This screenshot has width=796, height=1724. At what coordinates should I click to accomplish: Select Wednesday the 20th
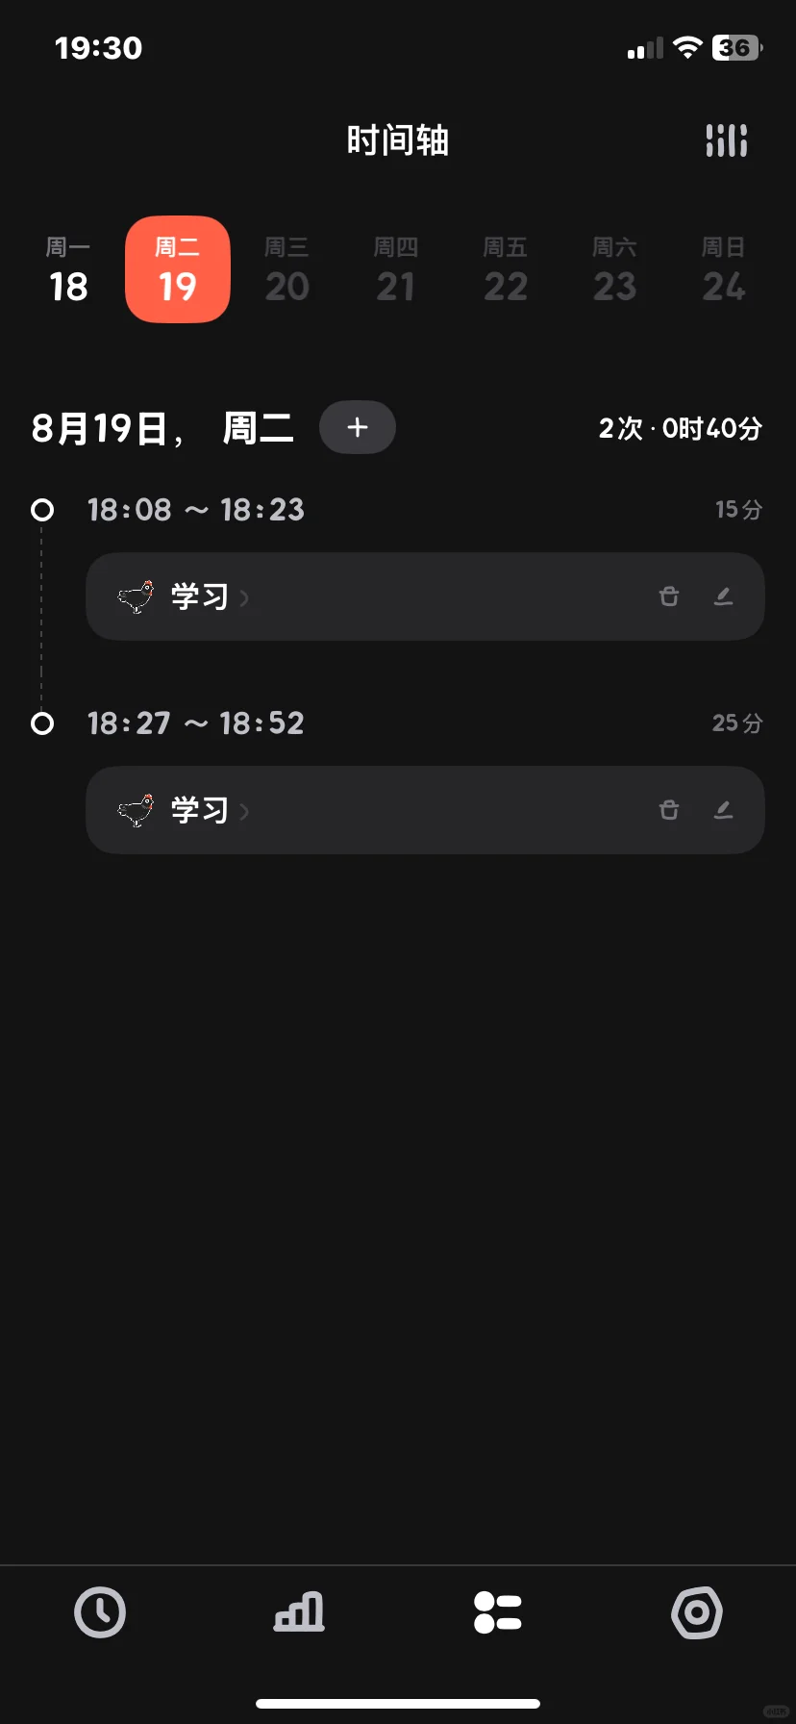[286, 270]
